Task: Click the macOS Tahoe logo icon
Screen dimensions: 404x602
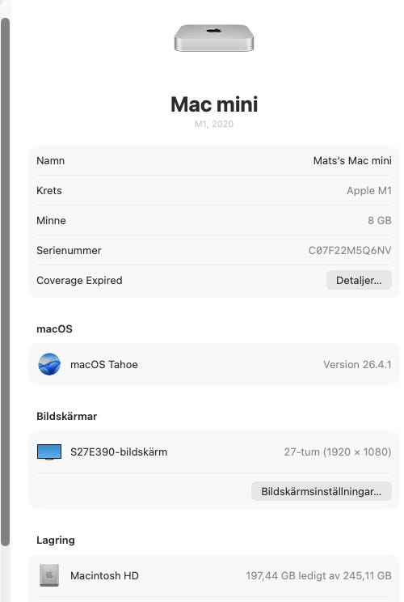Action: 49,364
